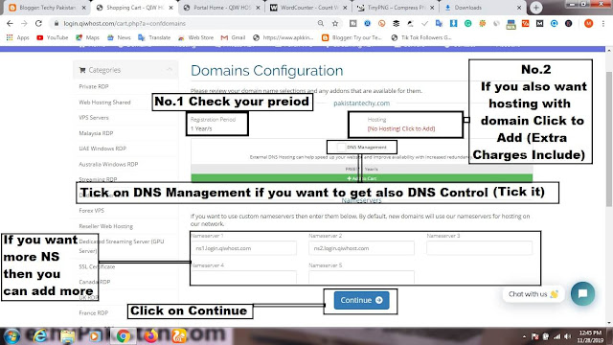Click the zoom magnifier icon in address bar
The width and height of the screenshot is (613, 345).
point(321,23)
